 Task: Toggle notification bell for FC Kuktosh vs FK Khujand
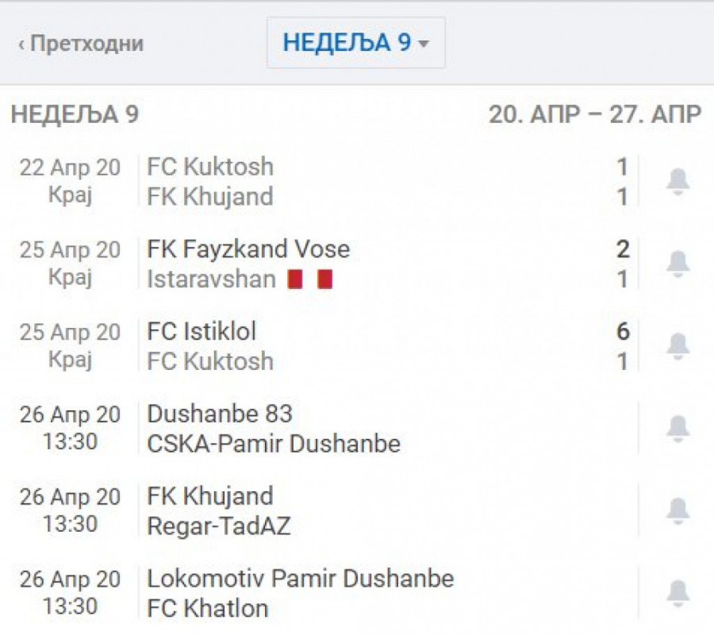677,182
